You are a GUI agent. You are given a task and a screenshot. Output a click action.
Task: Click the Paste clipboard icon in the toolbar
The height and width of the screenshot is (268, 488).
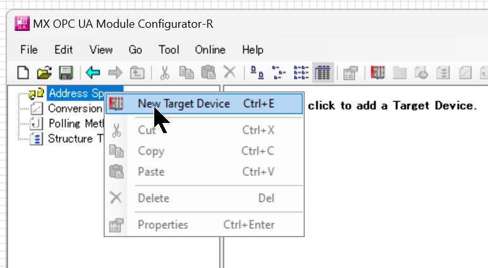(x=208, y=73)
